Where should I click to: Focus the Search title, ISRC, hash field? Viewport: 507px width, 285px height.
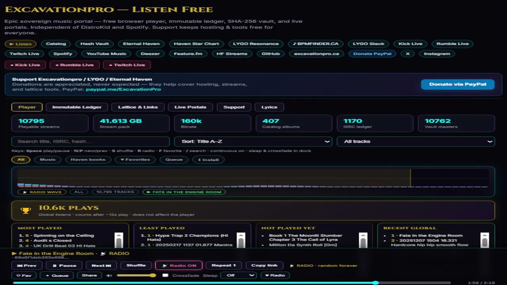click(x=91, y=142)
